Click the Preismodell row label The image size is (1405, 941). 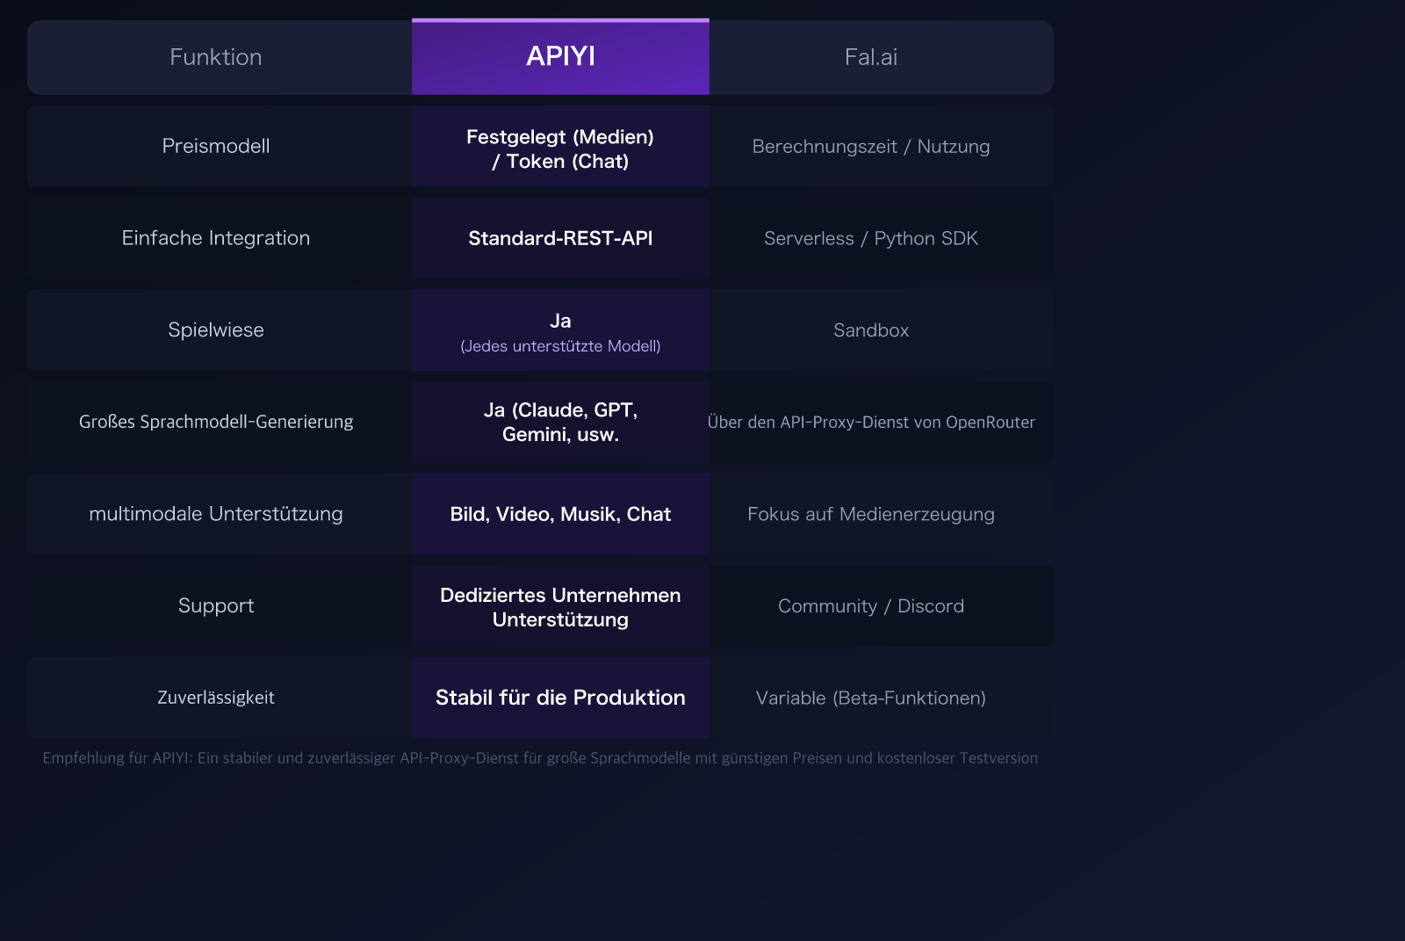click(x=216, y=146)
